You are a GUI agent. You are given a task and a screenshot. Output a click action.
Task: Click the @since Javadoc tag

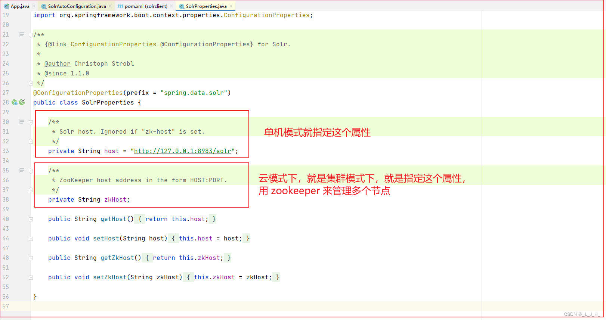tap(56, 73)
